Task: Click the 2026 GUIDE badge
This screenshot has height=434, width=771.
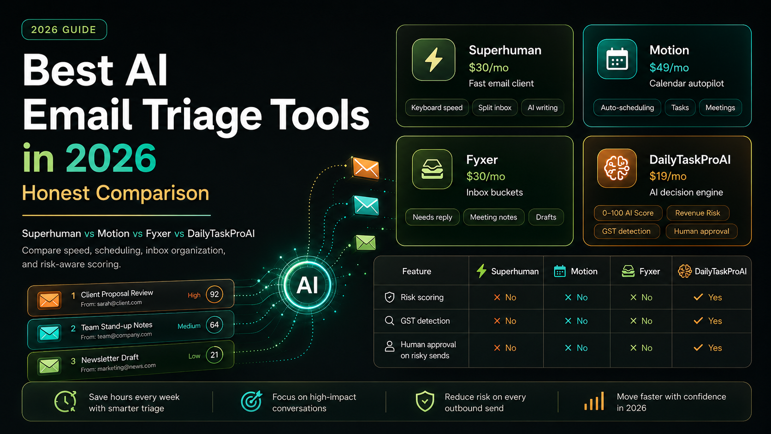Action: coord(64,30)
